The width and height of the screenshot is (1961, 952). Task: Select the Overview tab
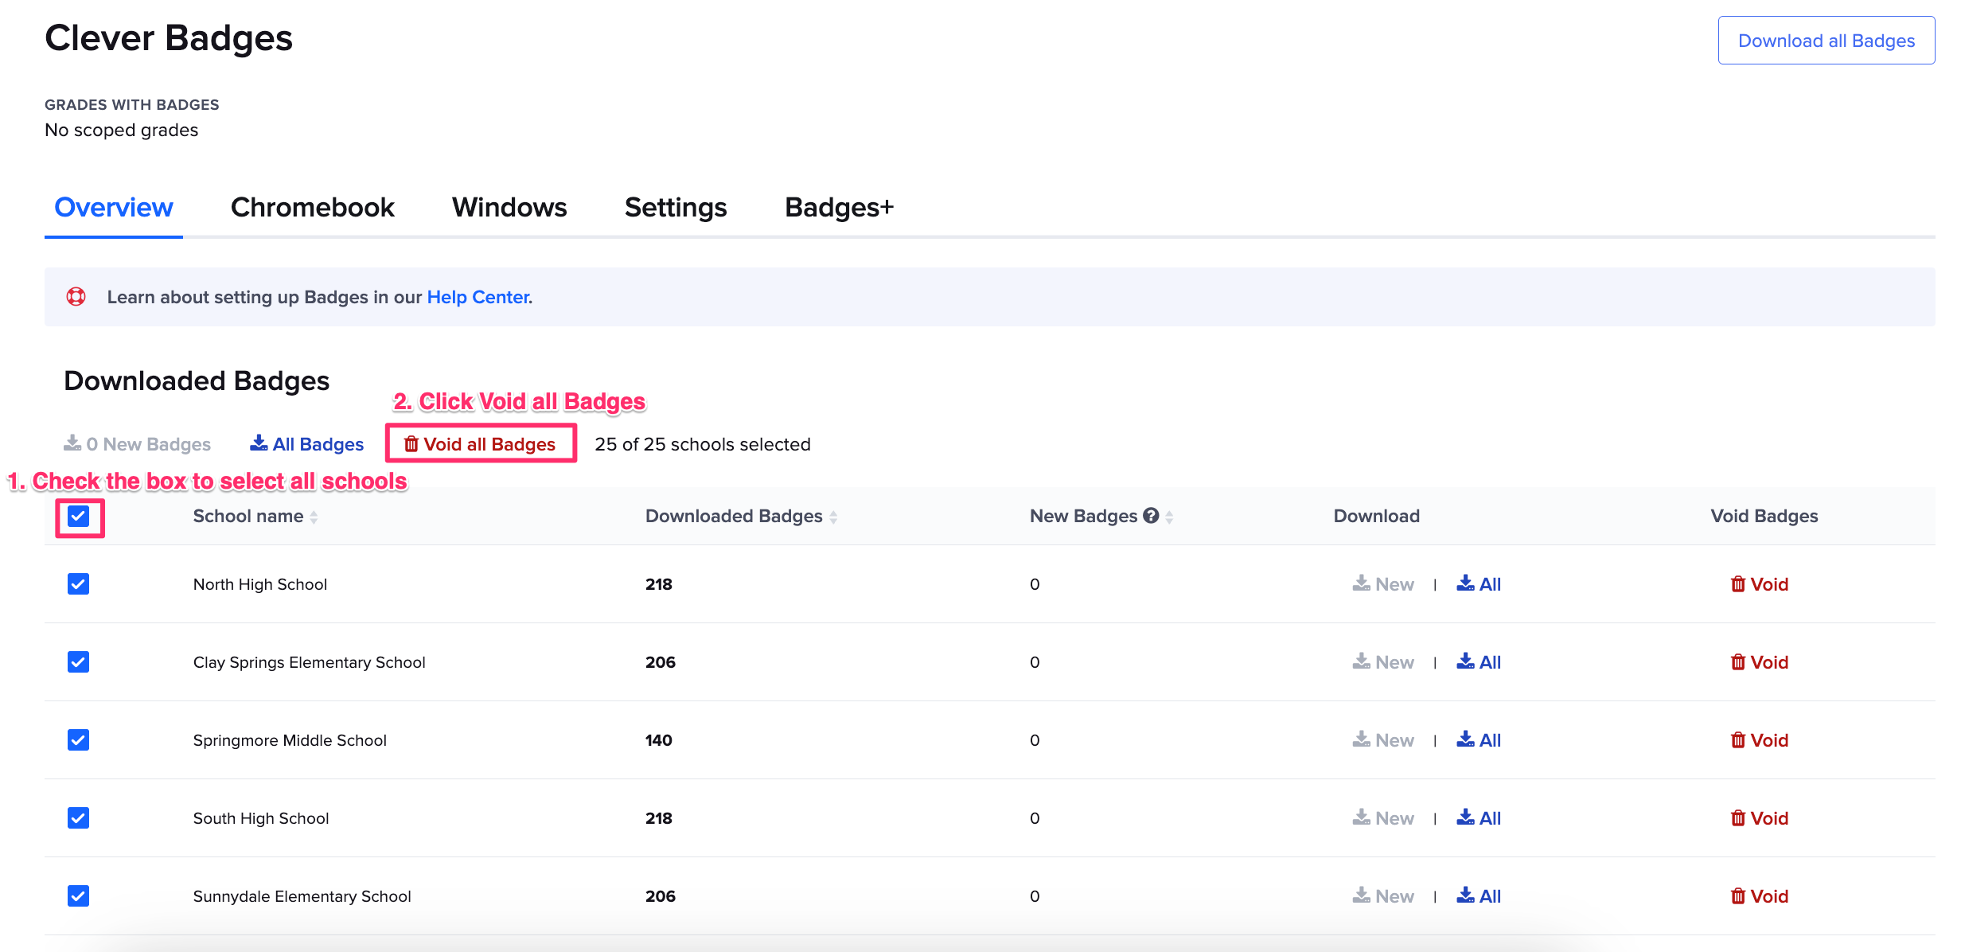point(114,208)
